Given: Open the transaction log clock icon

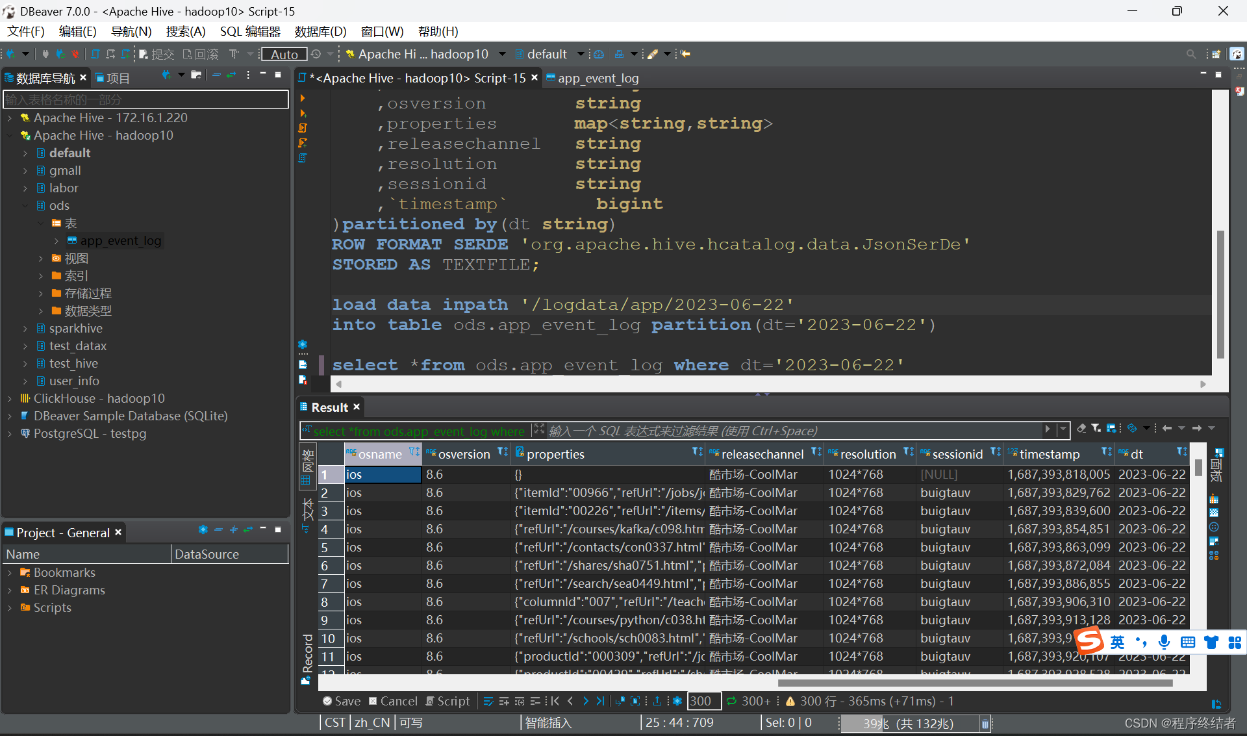Looking at the screenshot, I should coord(316,54).
